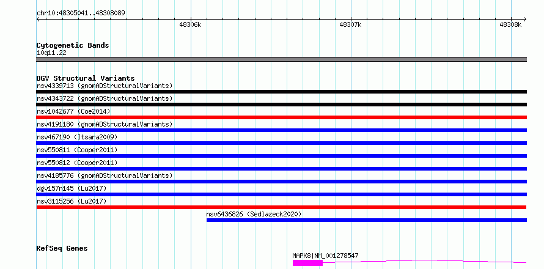This screenshot has width=544, height=269.
Task: Open the nsv550811 (Cooper2011) label
Action: coord(77,150)
